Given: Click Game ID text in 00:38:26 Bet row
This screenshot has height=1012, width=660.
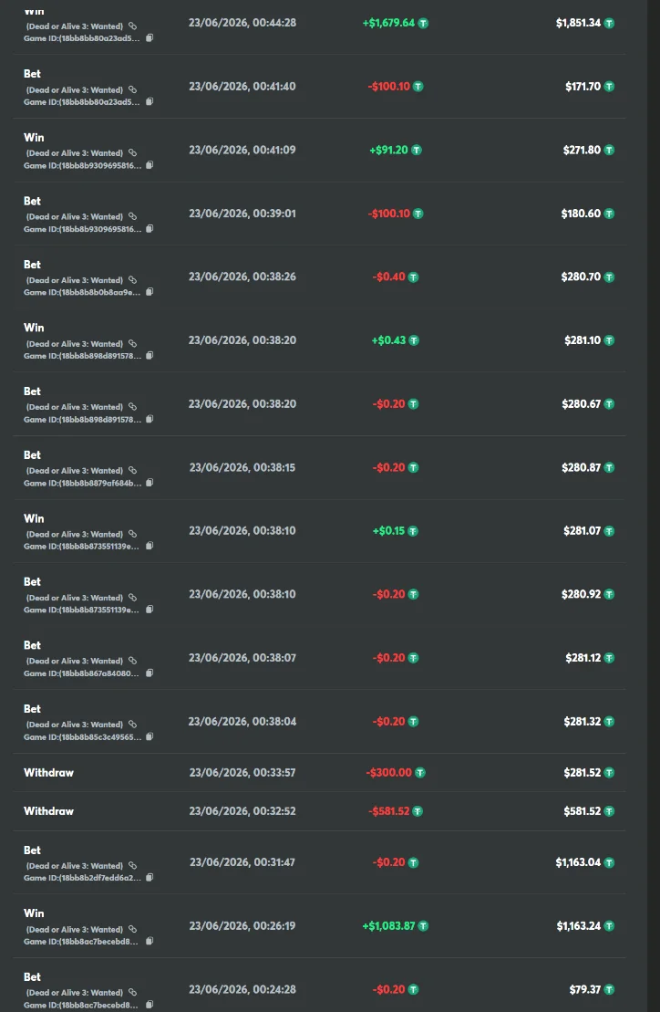Looking at the screenshot, I should tap(82, 292).
